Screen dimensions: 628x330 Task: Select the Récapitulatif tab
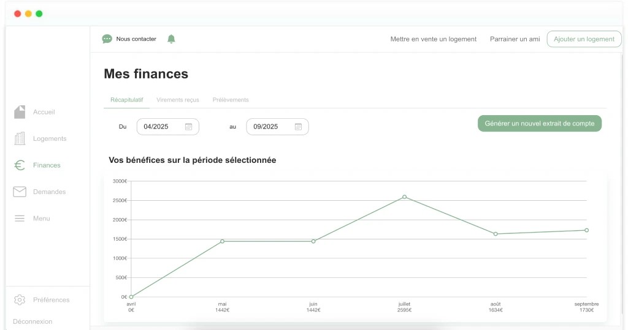pyautogui.click(x=126, y=100)
